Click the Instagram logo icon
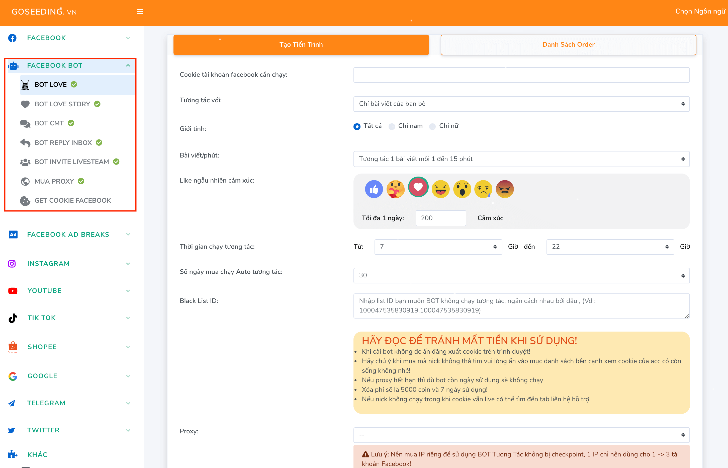This screenshot has height=468, width=728. click(x=12, y=264)
